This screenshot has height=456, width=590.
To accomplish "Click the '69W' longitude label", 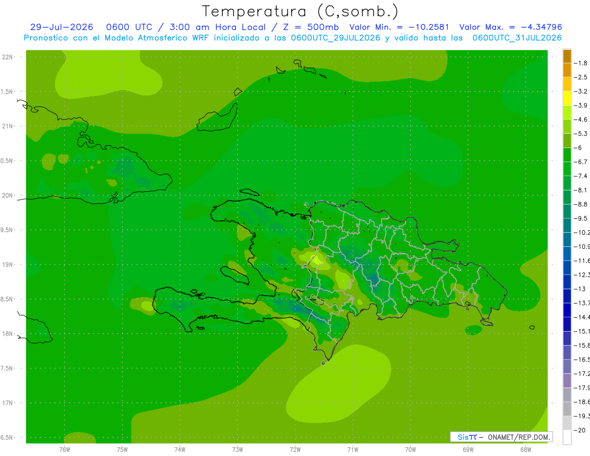I will pyautogui.click(x=468, y=449).
